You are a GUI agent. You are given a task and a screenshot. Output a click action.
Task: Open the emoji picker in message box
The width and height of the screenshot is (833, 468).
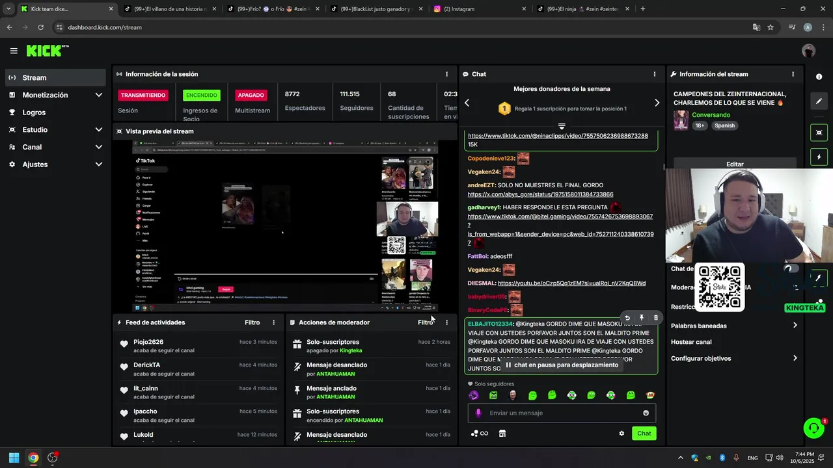(x=646, y=413)
